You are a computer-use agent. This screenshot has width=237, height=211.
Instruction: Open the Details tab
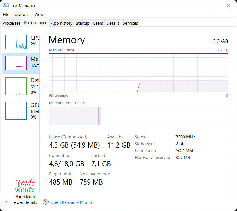pos(113,23)
